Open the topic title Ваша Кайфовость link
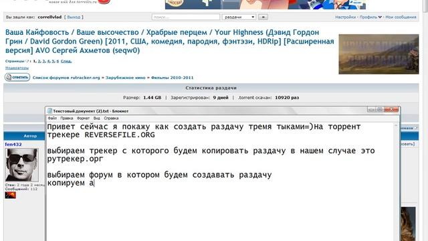Image resolution: width=428 pixels, height=241 pixels. [x=169, y=42]
